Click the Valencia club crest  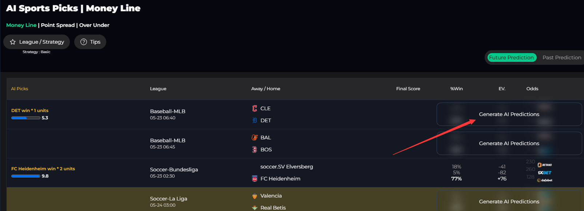click(x=255, y=196)
